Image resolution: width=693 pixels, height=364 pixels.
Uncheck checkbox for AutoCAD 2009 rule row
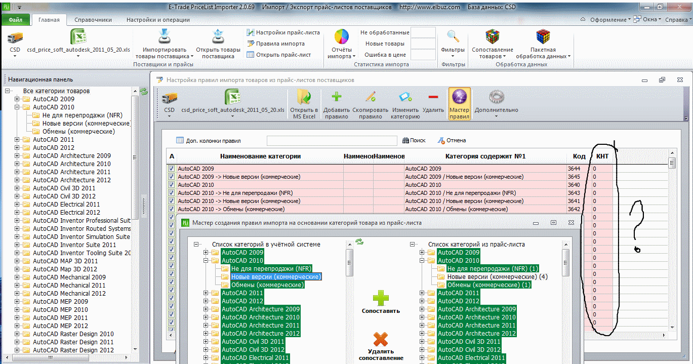(x=171, y=169)
